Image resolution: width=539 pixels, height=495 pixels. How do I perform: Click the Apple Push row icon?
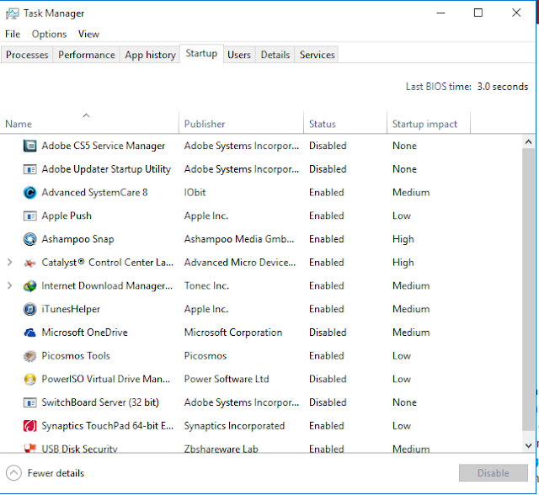click(x=30, y=216)
